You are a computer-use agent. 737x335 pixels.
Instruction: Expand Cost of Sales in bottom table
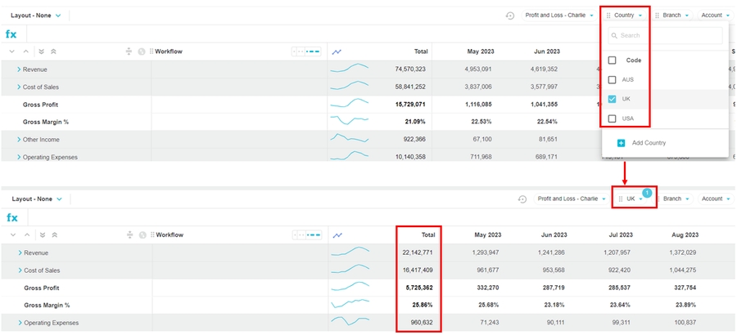coord(19,270)
